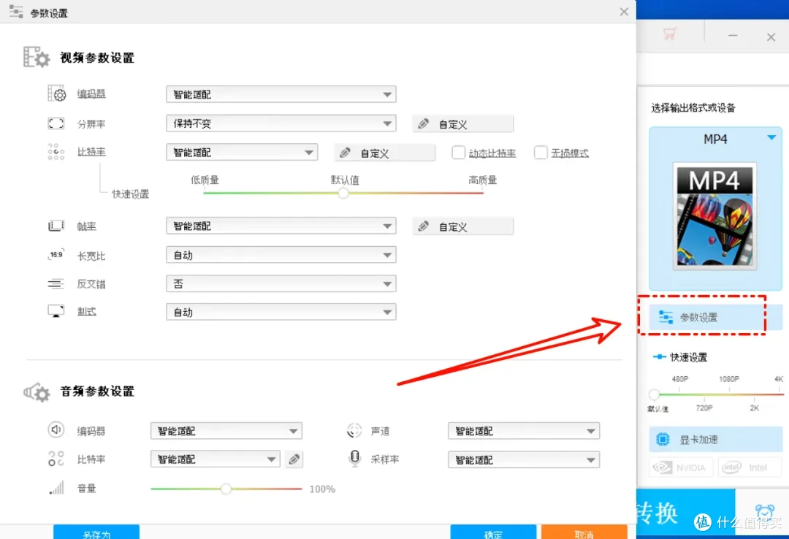Click the resolution icon beside 分辨率
Viewport: 789px width, 539px height.
click(56, 123)
